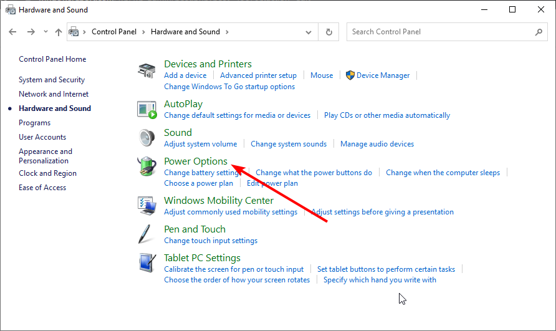Click the Device Manager shield icon
The height and width of the screenshot is (331, 556).
pos(350,75)
